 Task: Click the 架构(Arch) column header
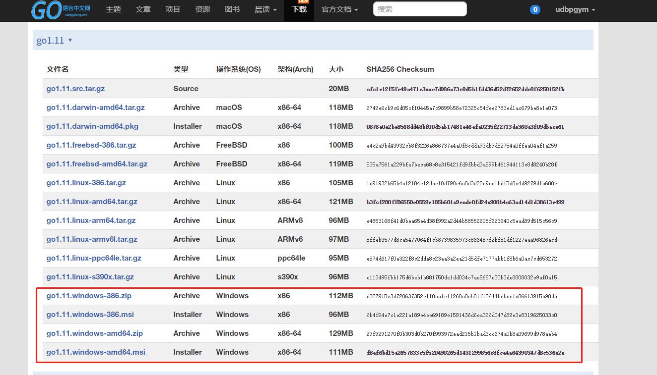[x=295, y=69]
